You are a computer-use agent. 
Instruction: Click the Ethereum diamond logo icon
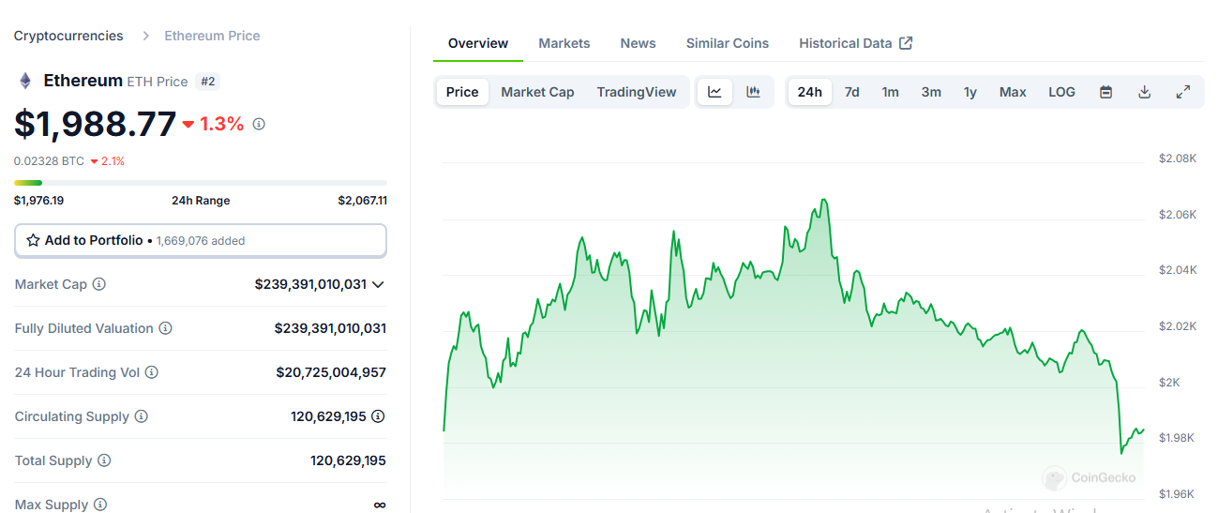coord(24,81)
